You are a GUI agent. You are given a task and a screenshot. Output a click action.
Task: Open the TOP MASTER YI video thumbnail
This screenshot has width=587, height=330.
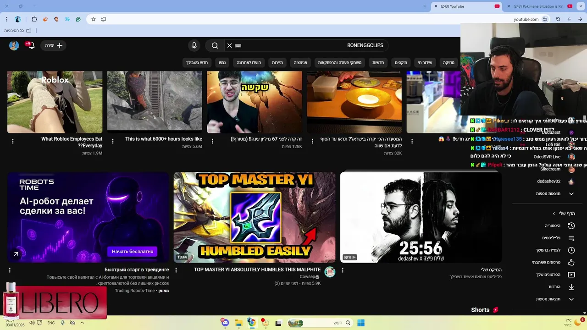(255, 217)
